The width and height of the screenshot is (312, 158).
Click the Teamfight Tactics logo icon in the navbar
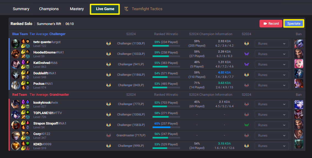tap(126, 9)
